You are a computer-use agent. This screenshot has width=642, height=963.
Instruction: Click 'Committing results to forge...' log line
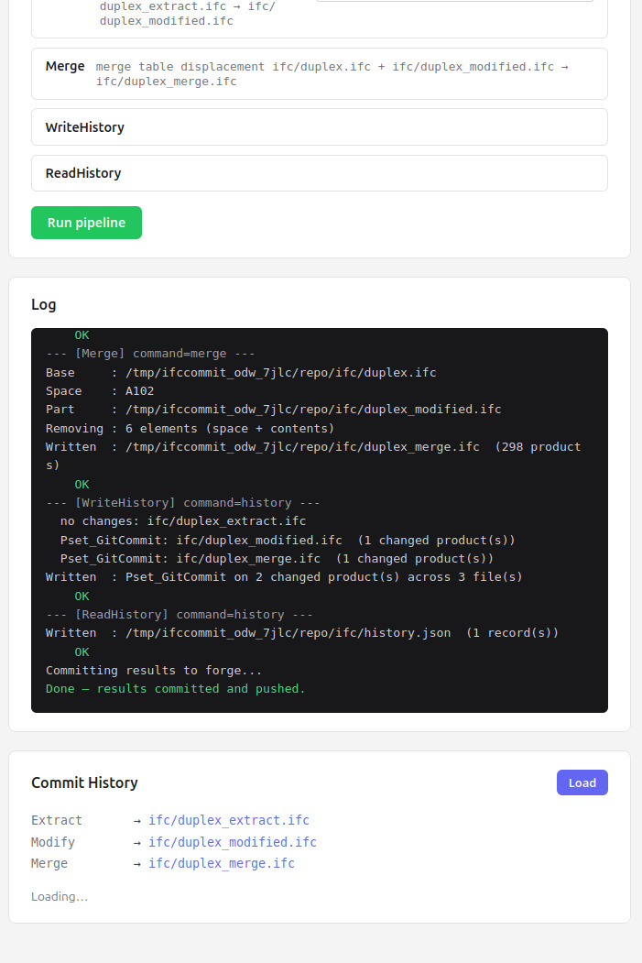pyautogui.click(x=154, y=671)
